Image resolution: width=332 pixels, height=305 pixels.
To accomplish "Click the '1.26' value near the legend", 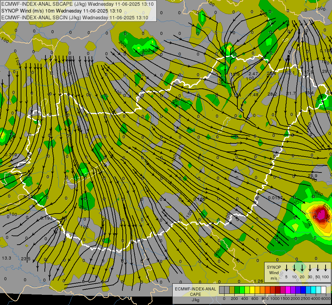I will pos(258,281).
